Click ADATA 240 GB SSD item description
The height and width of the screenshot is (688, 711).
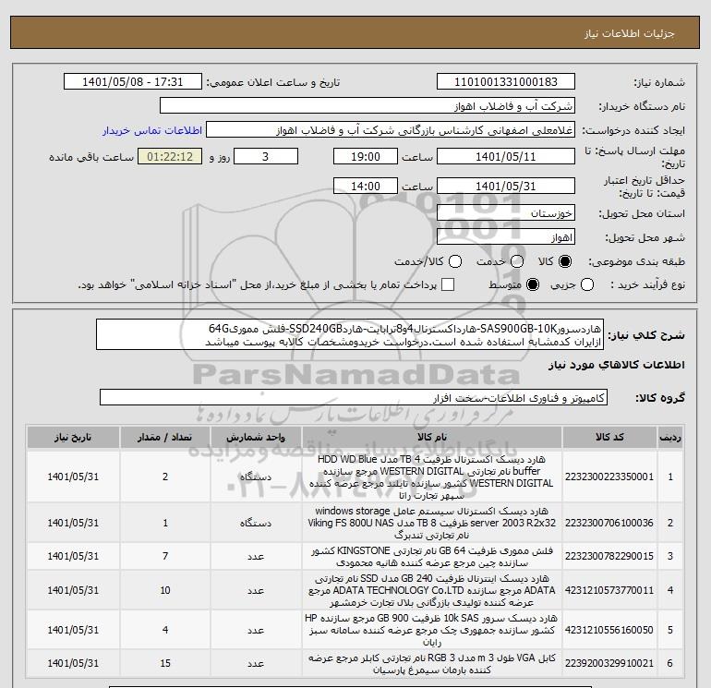coord(432,590)
